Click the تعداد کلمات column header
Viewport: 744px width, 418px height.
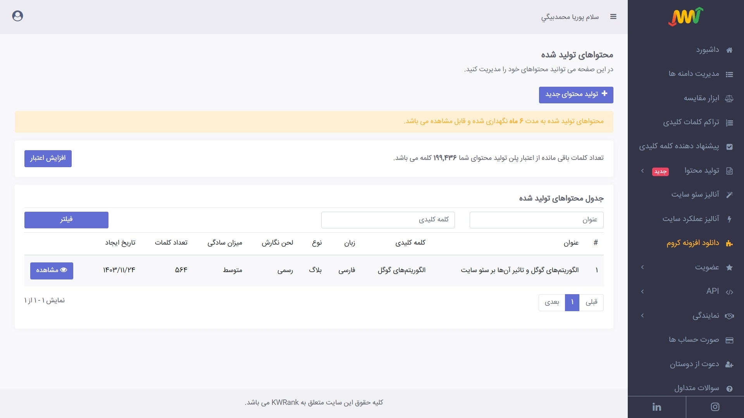171,243
